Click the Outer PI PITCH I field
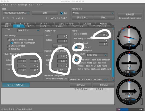This screenshot has width=145, height=111. click(34, 66)
